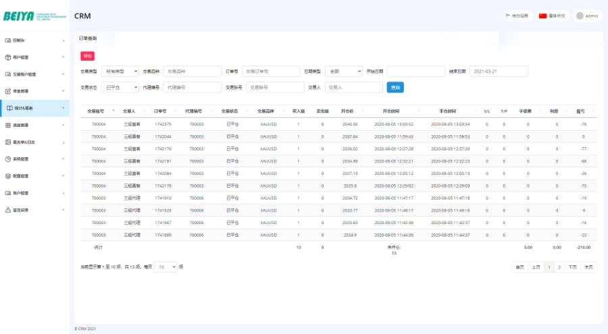Click the 系统管理 clock icon in sidebar
The width and height of the screenshot is (608, 334).
[8, 159]
